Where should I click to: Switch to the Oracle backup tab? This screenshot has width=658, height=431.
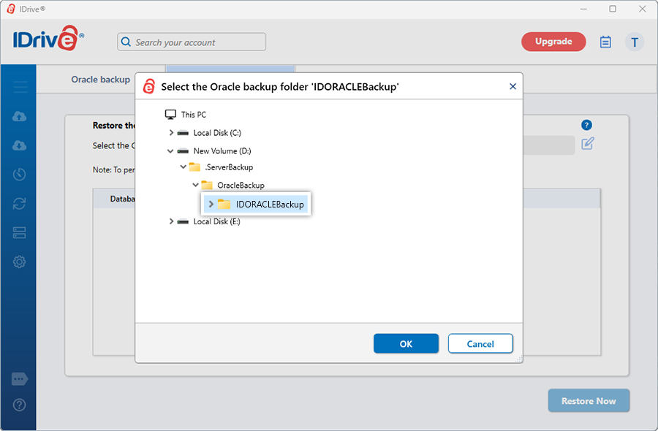click(101, 79)
